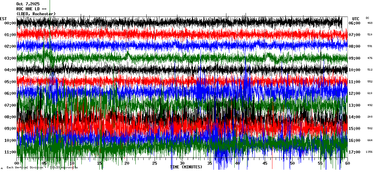Click the 12:00 UTC row label
Viewport: 374px width, 172px height.
[x=354, y=93]
